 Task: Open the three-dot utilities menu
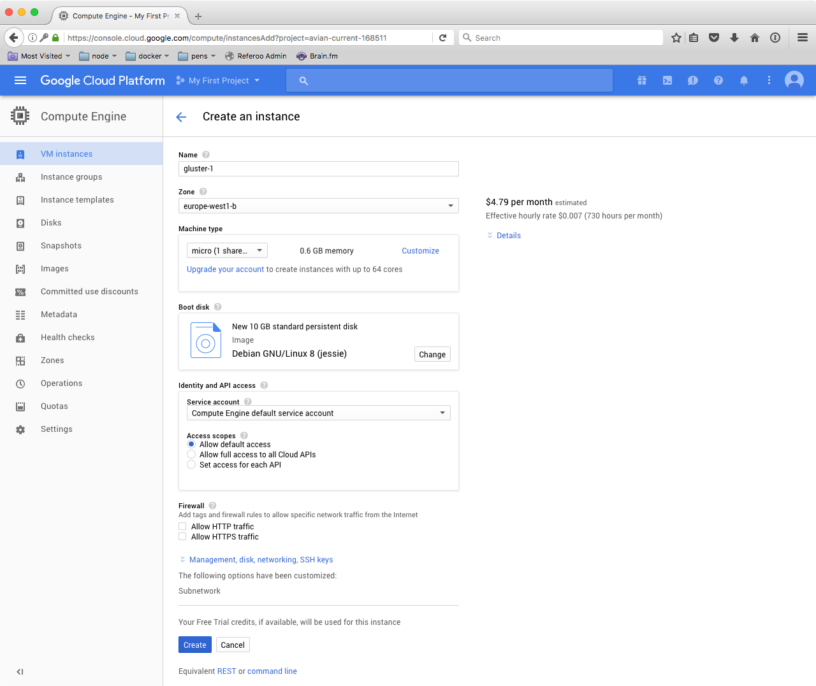[x=769, y=80]
